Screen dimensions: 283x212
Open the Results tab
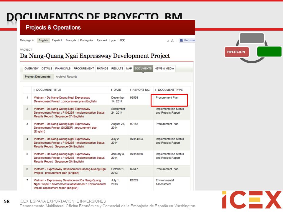117,69
